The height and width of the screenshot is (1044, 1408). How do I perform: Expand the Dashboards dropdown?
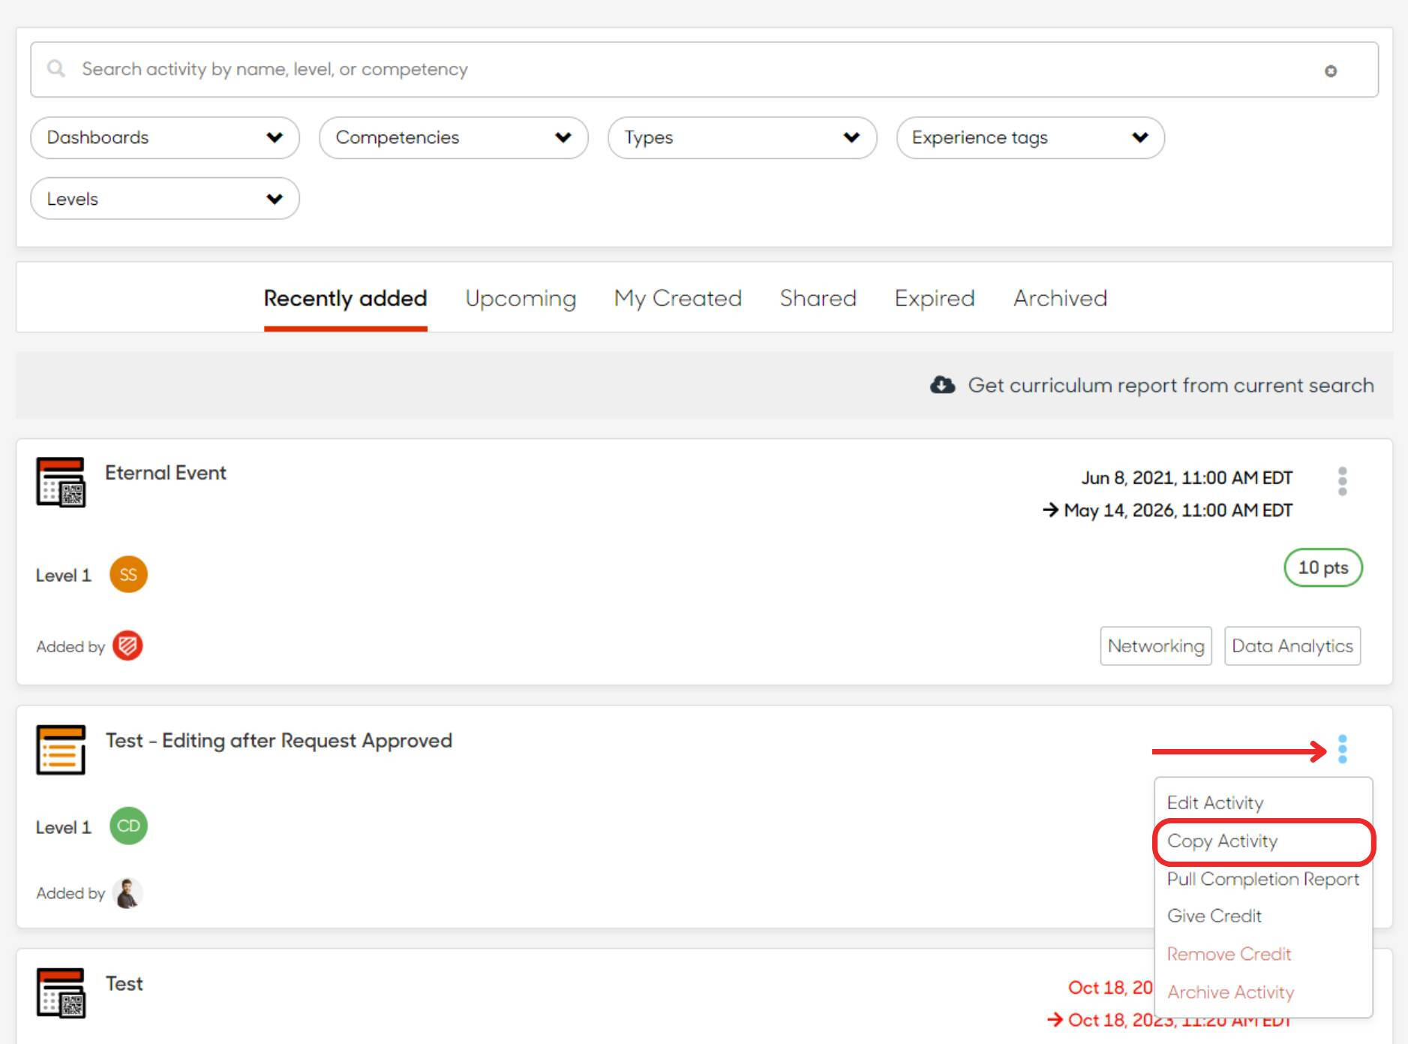pyautogui.click(x=164, y=137)
